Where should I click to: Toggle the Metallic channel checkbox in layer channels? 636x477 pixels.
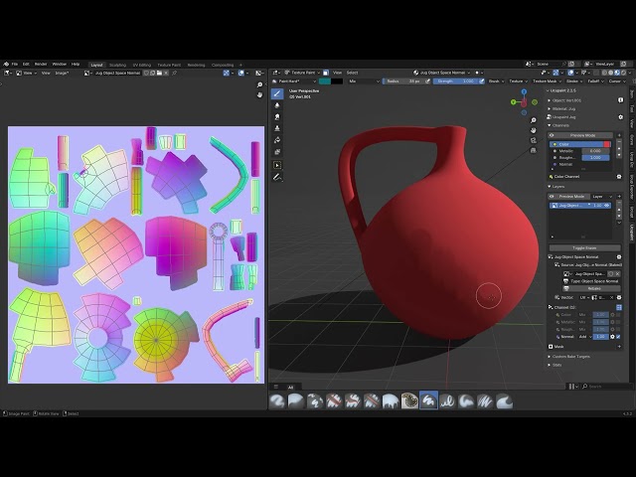pyautogui.click(x=618, y=322)
